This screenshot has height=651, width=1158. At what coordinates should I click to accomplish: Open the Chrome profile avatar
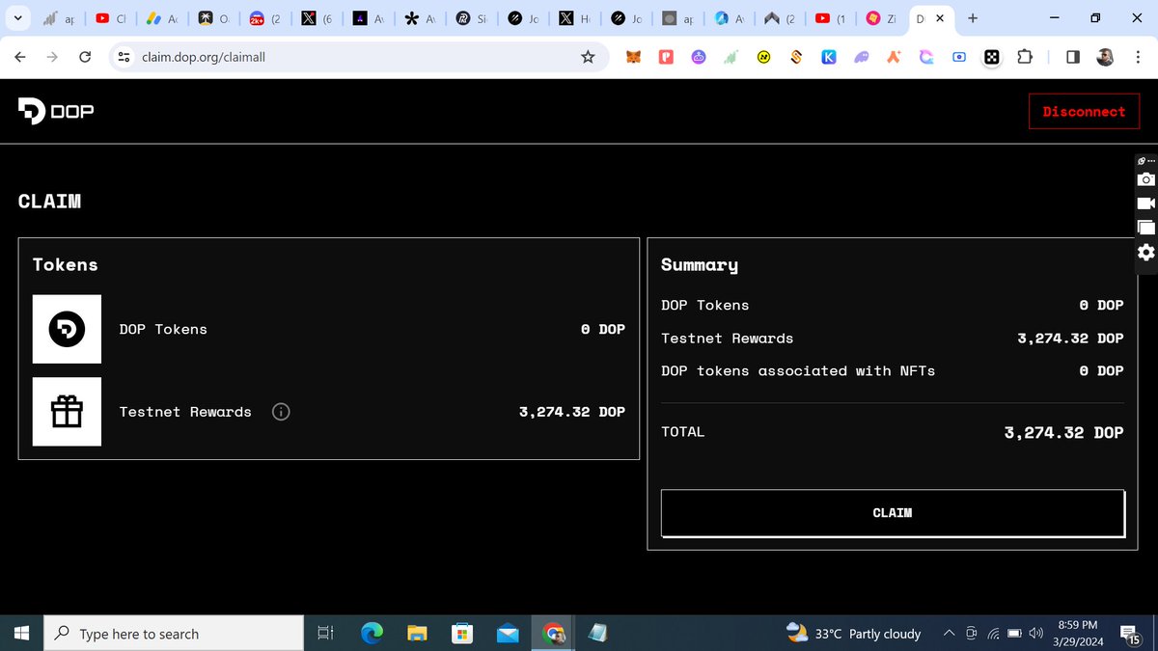point(1106,58)
